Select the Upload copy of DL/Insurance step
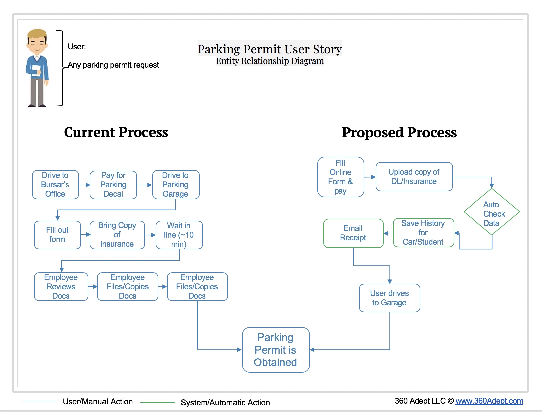This screenshot has width=542, height=412. tap(414, 177)
